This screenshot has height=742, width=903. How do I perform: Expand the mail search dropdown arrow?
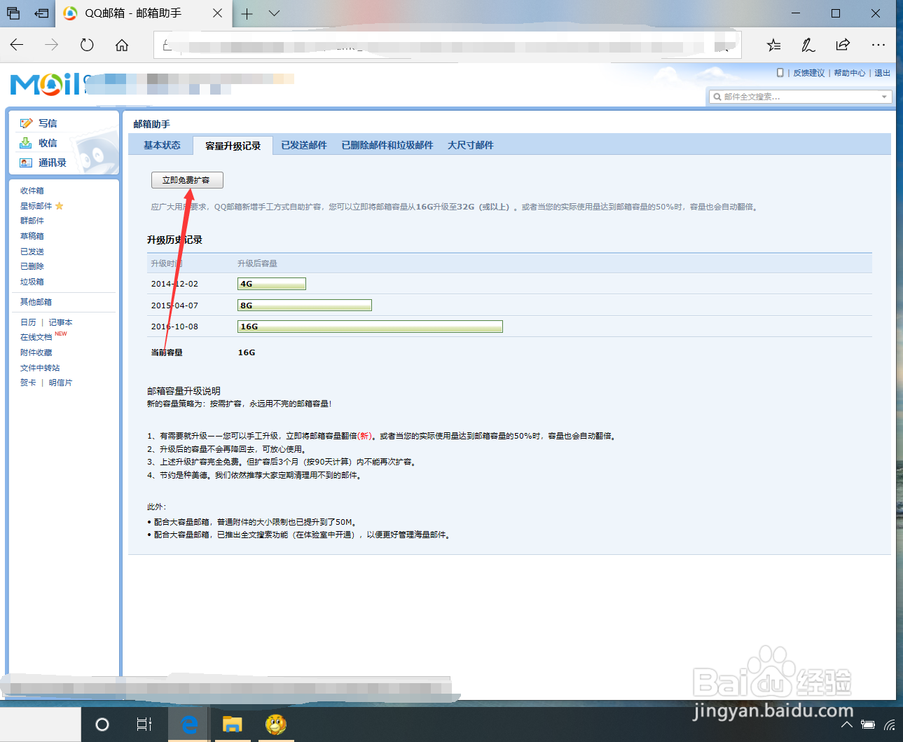pos(884,97)
